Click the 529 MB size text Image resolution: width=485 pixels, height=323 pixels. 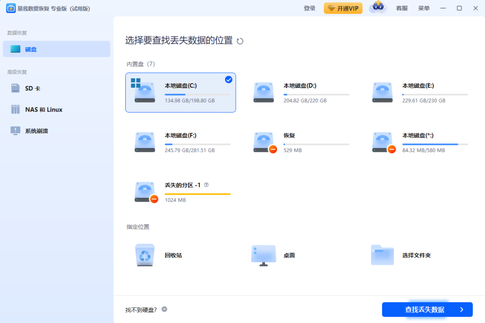[293, 150]
